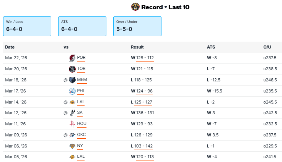The width and height of the screenshot is (282, 162).
Task: Click the Houston Rockets logo
Action: (x=72, y=124)
